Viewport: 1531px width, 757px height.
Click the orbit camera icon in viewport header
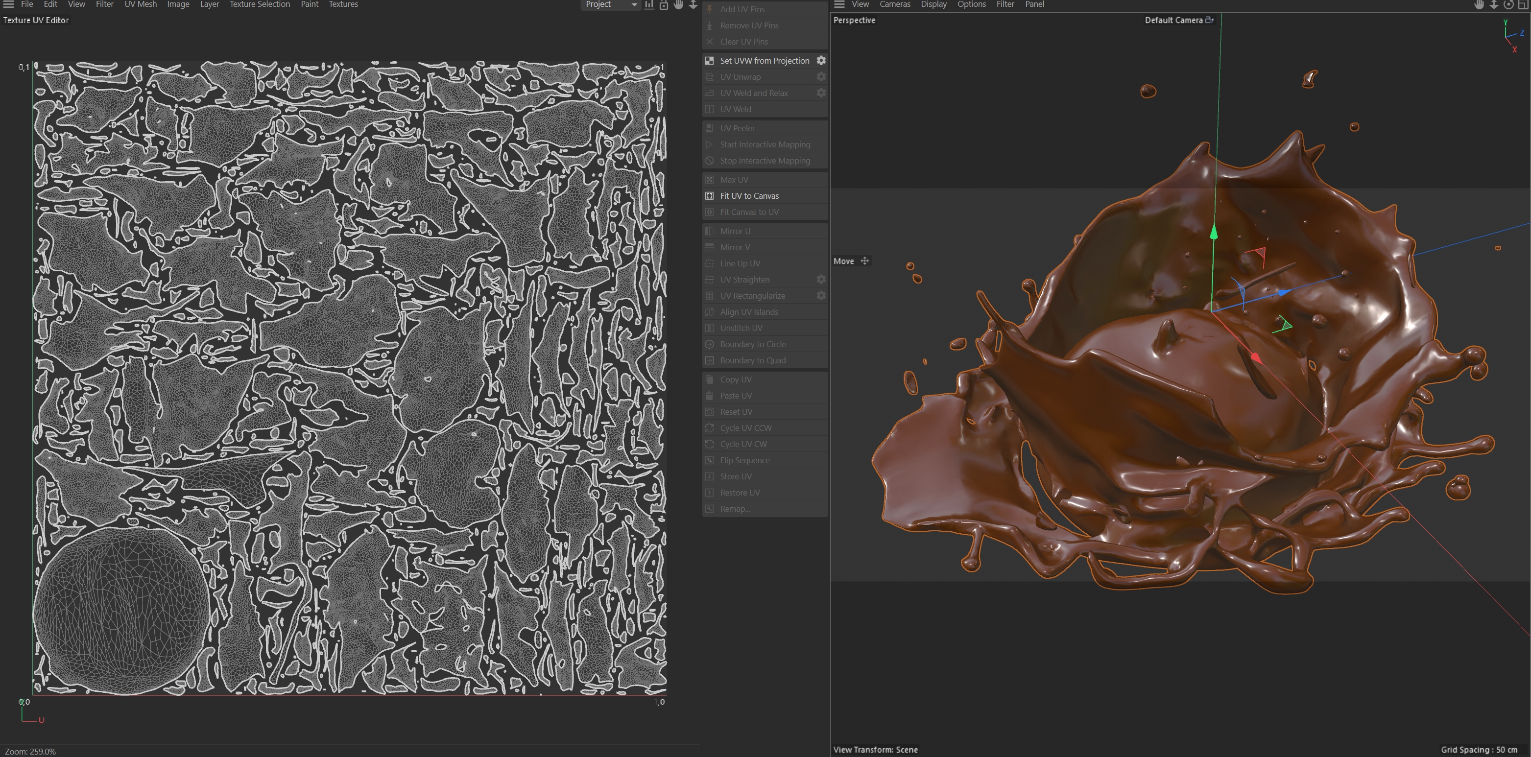coord(1508,4)
